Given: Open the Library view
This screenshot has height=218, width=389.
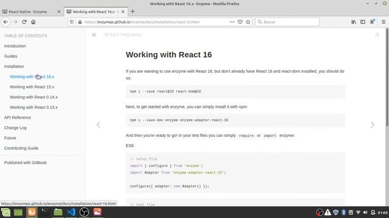Looking at the screenshot, I should click(354, 22).
